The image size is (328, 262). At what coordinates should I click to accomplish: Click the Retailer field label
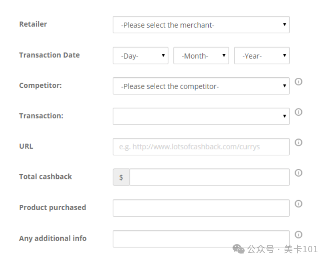click(x=33, y=24)
